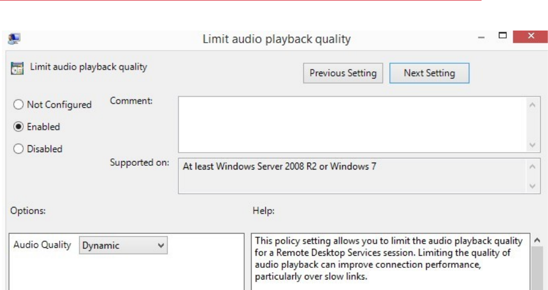Screen dimensions: 548x290
Task: Maximize the policy setting window
Action: 503,36
